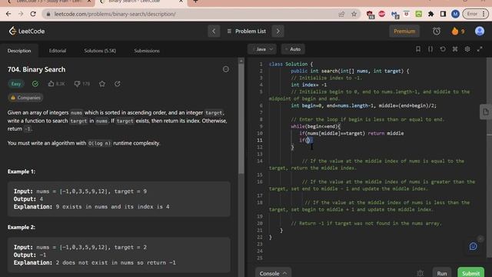Click the Error button in browser toolbar

pos(475,14)
